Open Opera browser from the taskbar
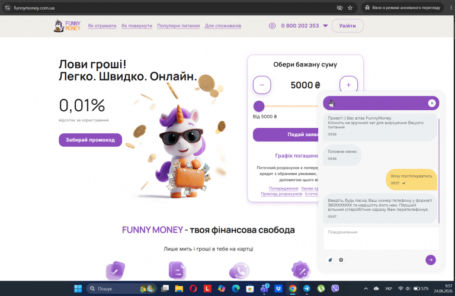The height and width of the screenshot is (296, 455). [x=193, y=288]
